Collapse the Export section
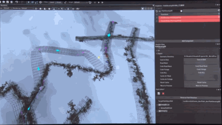Screen dimensions: 222x125 coord(157,53)
